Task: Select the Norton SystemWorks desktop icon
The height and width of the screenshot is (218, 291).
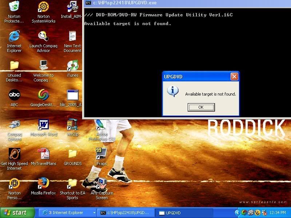Action: [x=43, y=12]
